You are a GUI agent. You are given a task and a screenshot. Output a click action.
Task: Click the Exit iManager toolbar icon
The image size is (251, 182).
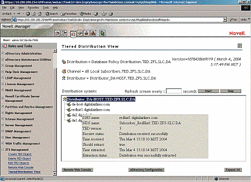(x=64, y=33)
